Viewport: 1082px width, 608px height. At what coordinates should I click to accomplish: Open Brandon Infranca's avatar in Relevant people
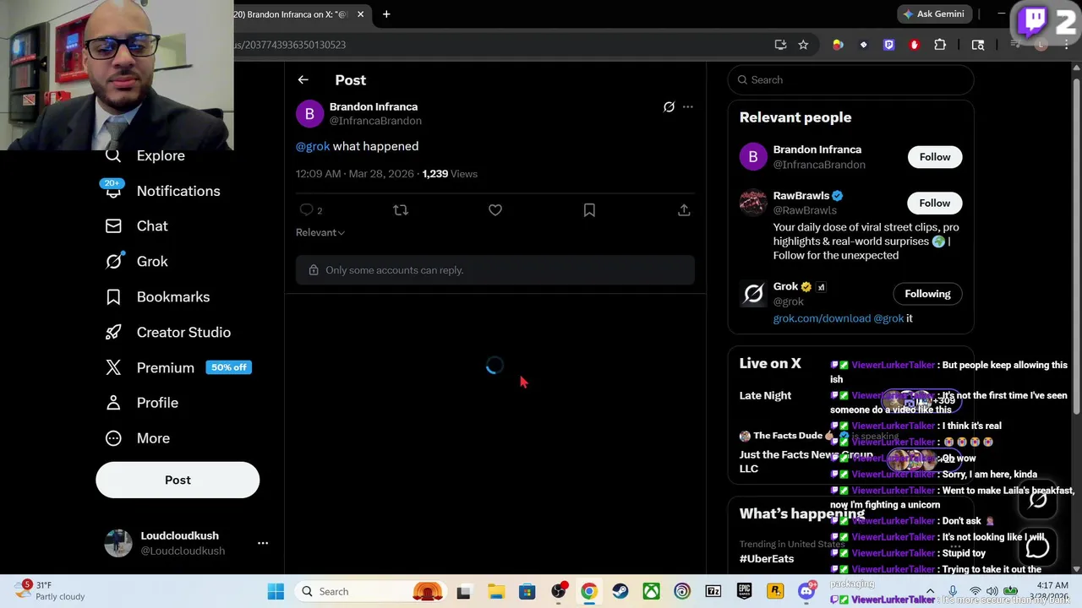click(x=753, y=157)
